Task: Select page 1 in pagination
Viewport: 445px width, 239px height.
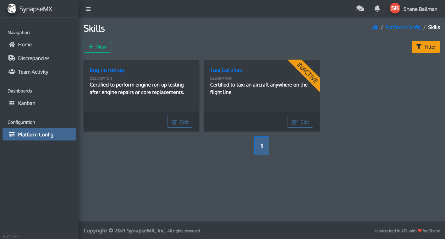Action: [x=261, y=146]
